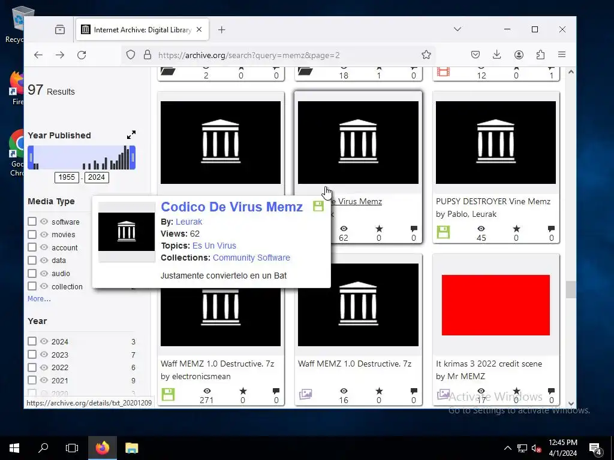Click the favorites star on PUPSY DESTROYER card
The image size is (614, 460).
pyautogui.click(x=516, y=228)
